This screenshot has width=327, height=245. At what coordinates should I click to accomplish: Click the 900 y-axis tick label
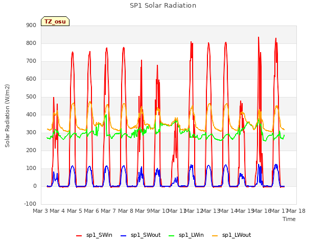31,26
